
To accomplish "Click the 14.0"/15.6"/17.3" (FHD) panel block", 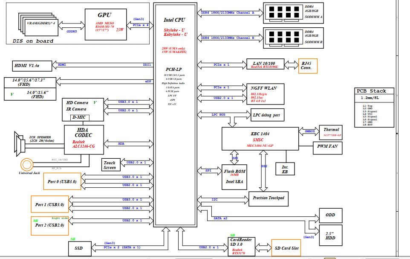I will (30, 82).
